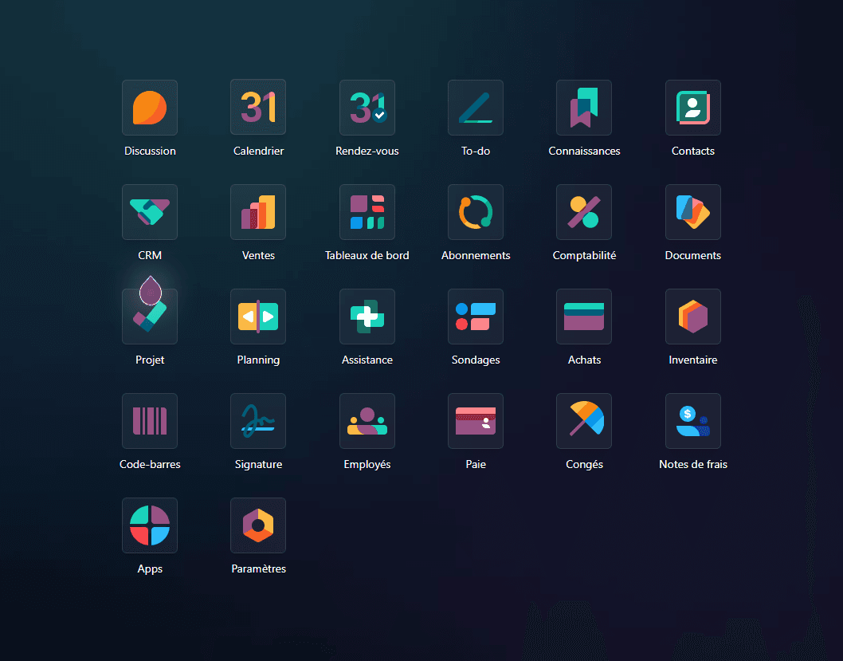Click the Congés umbrella icon
The width and height of the screenshot is (843, 661).
click(584, 421)
